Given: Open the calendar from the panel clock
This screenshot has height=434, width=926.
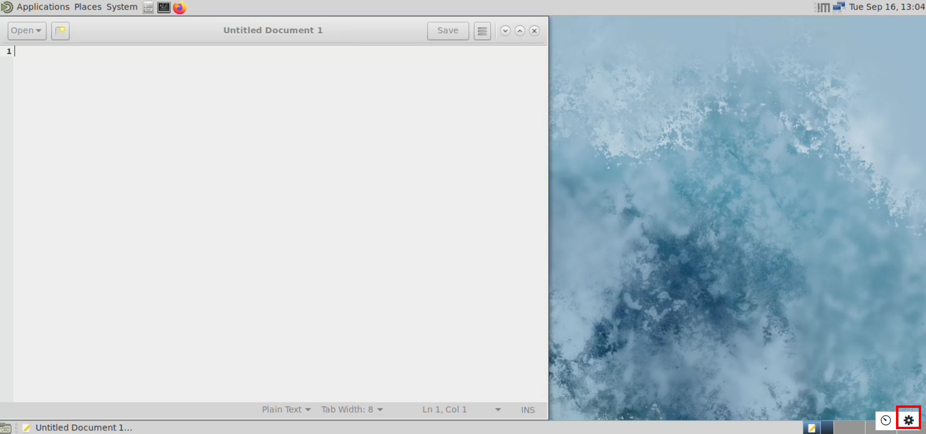Looking at the screenshot, I should (x=887, y=7).
